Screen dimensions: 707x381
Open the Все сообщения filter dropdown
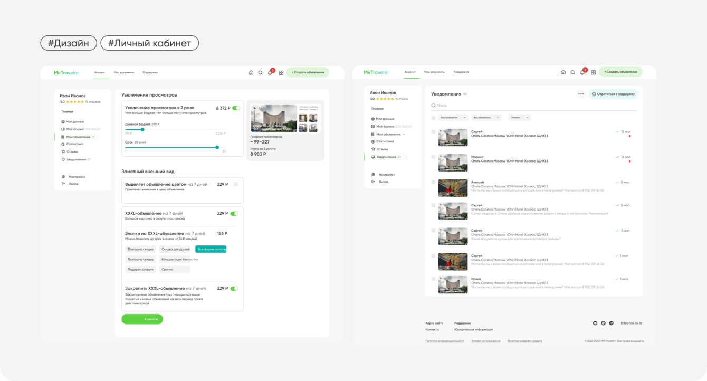(x=453, y=118)
